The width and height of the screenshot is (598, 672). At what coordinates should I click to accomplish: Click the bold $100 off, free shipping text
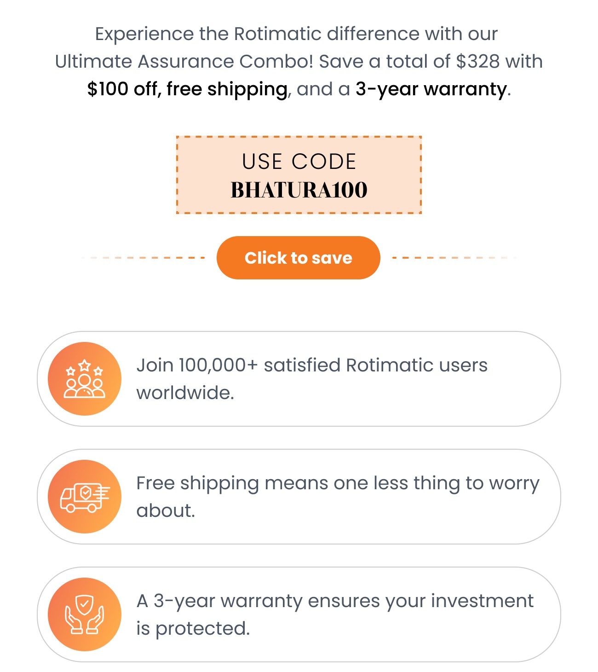(x=188, y=89)
